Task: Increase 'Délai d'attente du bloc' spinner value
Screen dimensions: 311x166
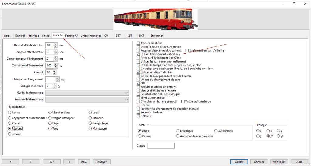Action: (56, 44)
